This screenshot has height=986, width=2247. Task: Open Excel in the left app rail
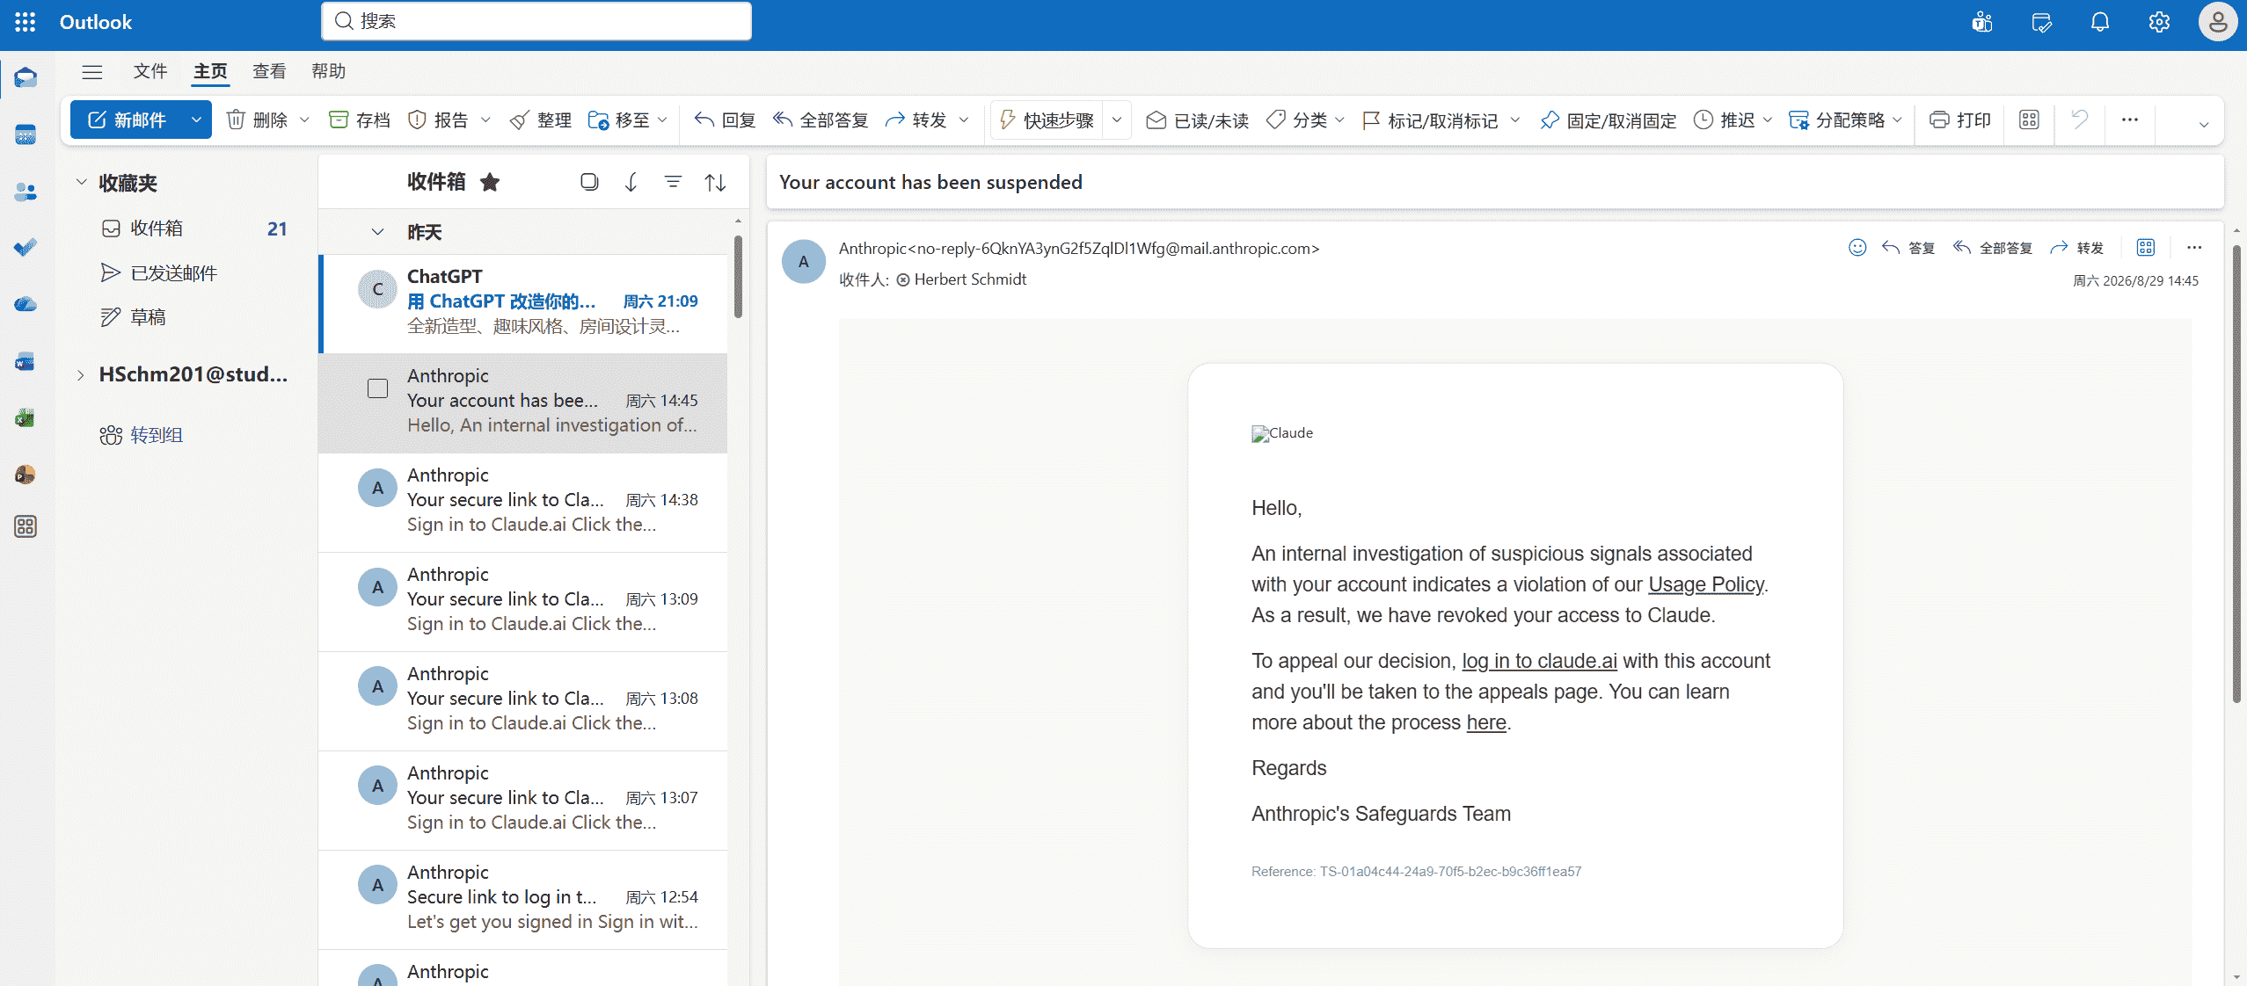coord(26,418)
